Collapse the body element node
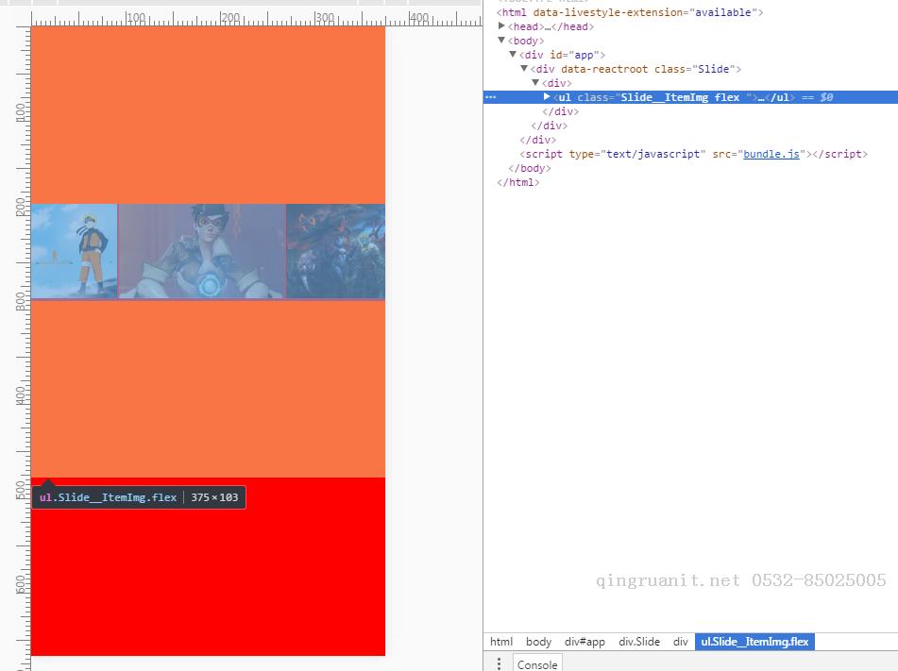 coord(501,40)
